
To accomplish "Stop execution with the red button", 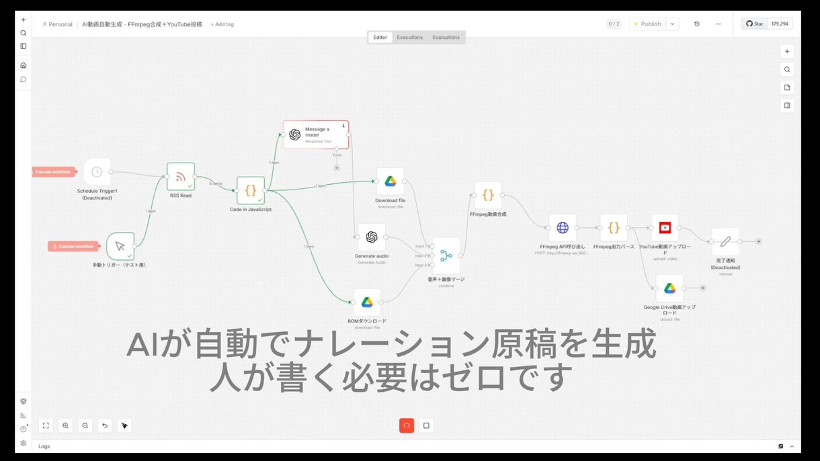I will 407,425.
